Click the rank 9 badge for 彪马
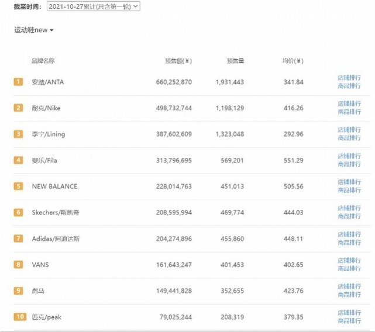Screen dimensions: 375x332 [18, 291]
